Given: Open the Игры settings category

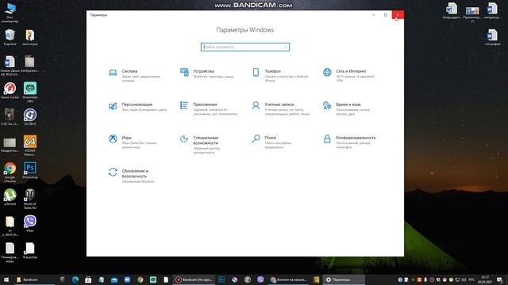Looking at the screenshot, I should point(133,142).
